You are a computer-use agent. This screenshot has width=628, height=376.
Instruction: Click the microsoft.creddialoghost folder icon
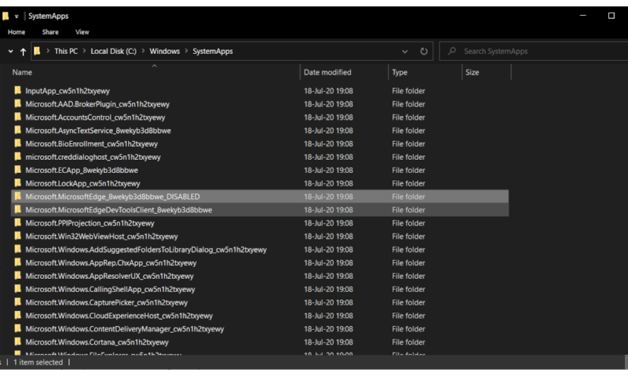17,156
